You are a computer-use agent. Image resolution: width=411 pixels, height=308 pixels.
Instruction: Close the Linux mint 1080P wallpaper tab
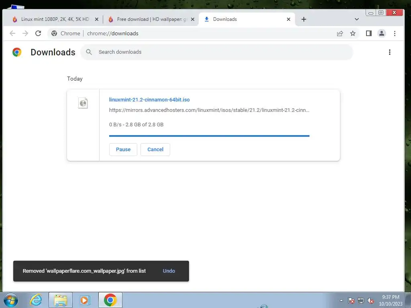click(97, 19)
